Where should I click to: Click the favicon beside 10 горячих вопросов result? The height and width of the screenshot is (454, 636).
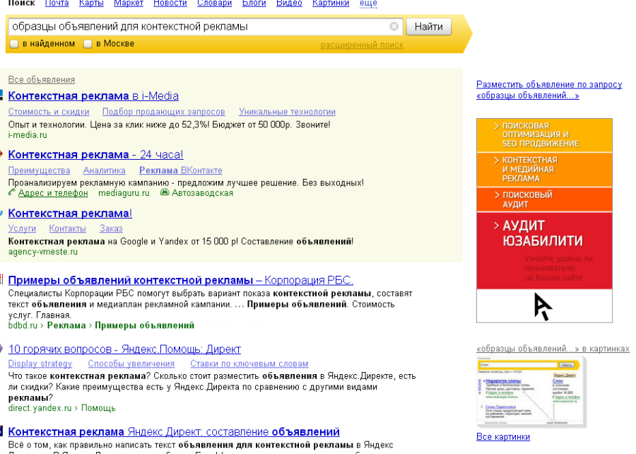click(2, 349)
